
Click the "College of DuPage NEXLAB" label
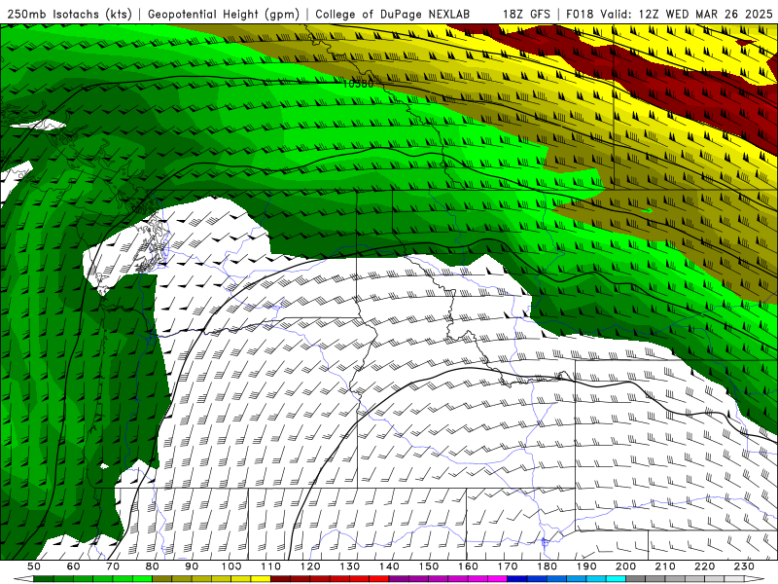pyautogui.click(x=393, y=15)
